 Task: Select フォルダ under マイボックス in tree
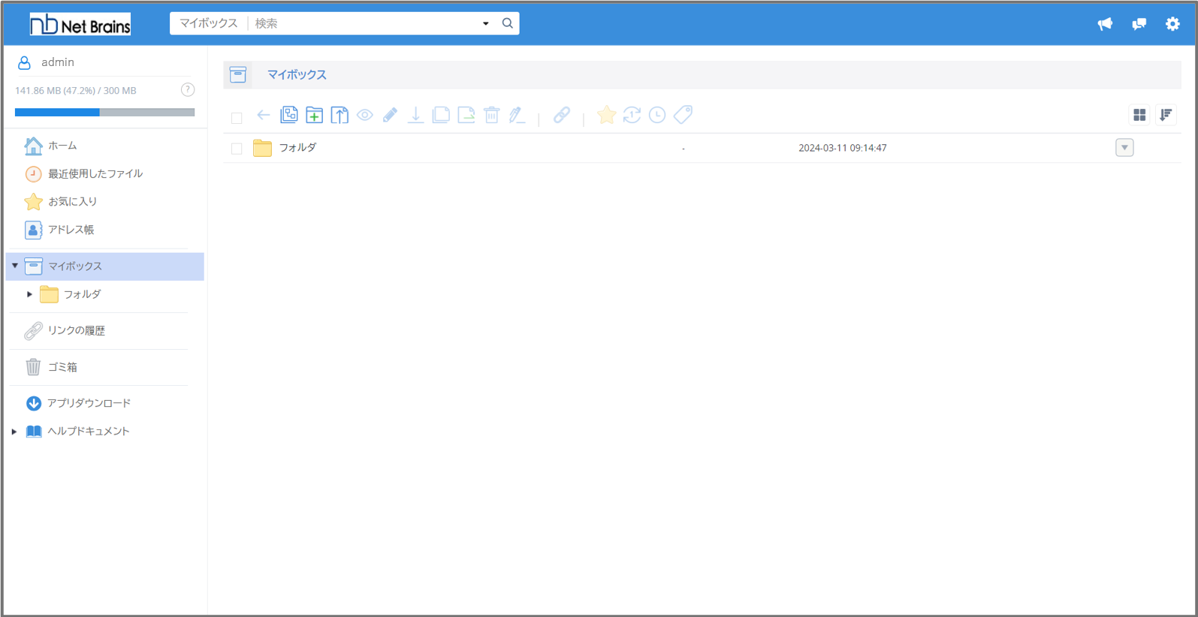[x=82, y=294]
